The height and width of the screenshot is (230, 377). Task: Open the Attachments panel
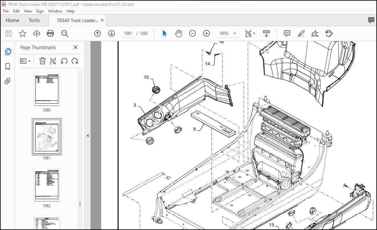coord(8,81)
